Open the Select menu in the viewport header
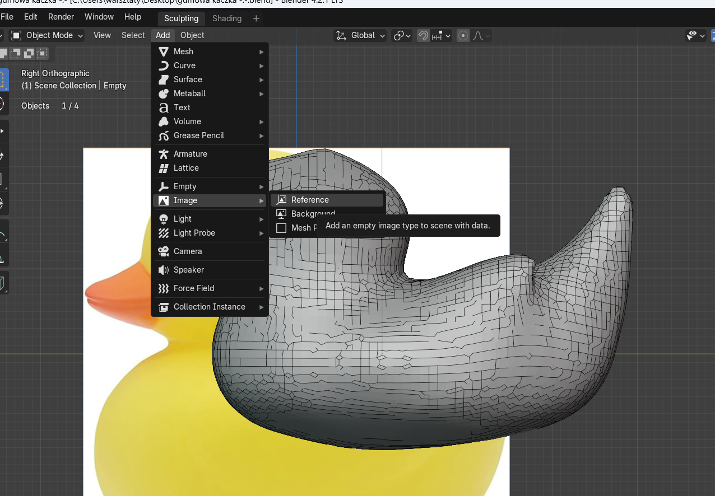Screen dimensions: 715x496 click(133, 35)
